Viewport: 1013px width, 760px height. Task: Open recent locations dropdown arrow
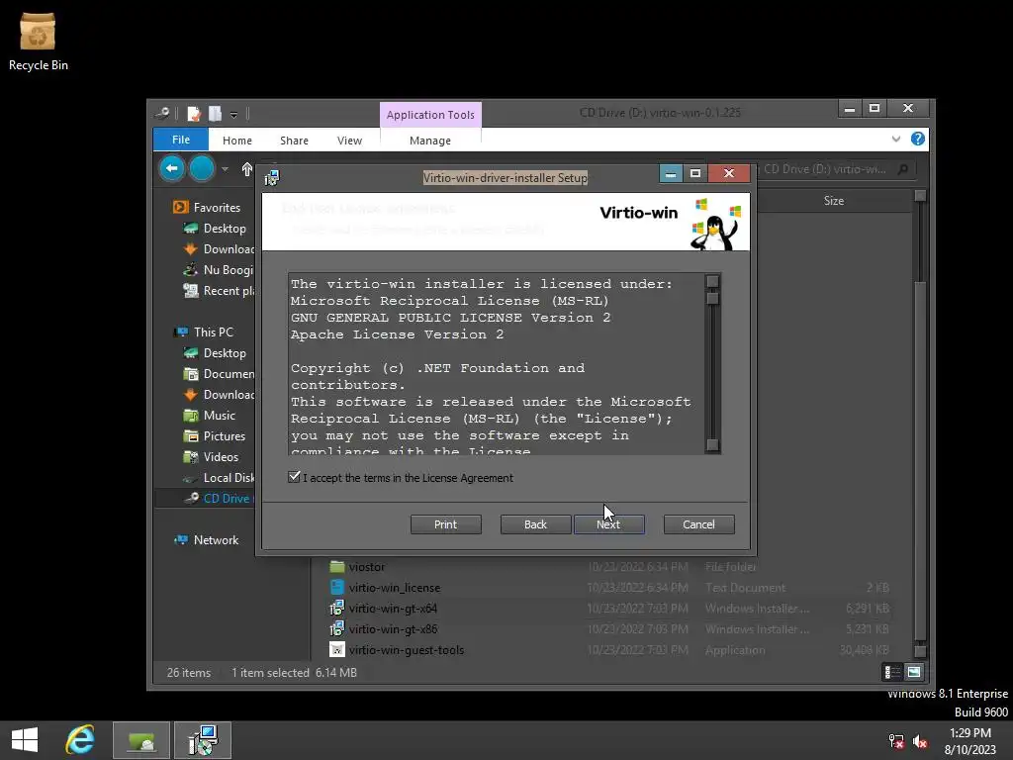pyautogui.click(x=225, y=169)
